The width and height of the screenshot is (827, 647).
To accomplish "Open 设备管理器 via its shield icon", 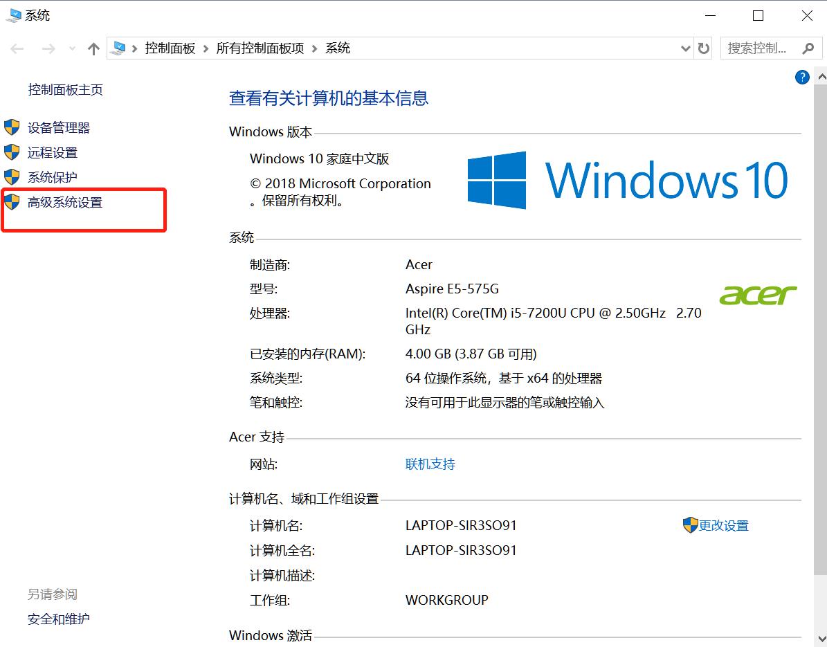I will coord(12,127).
